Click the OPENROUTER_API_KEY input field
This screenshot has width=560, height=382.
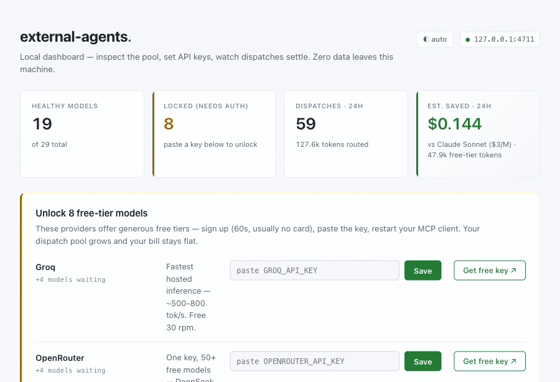315,361
